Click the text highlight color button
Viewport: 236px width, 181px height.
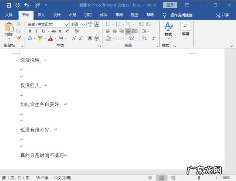click(x=40, y=38)
